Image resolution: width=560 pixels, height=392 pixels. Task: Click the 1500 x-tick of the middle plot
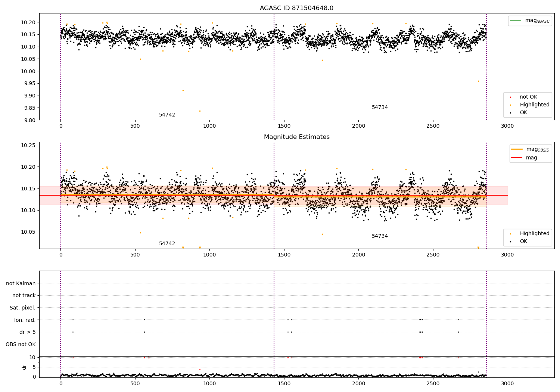point(284,255)
